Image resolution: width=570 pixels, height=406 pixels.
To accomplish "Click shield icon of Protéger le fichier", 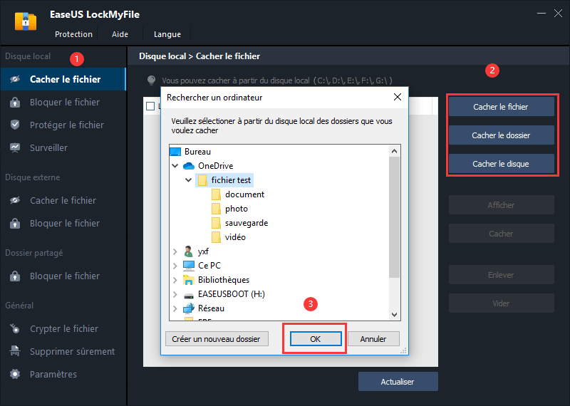I will point(15,125).
